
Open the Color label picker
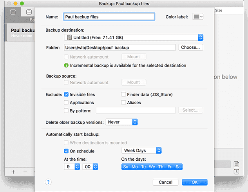pos(197,17)
